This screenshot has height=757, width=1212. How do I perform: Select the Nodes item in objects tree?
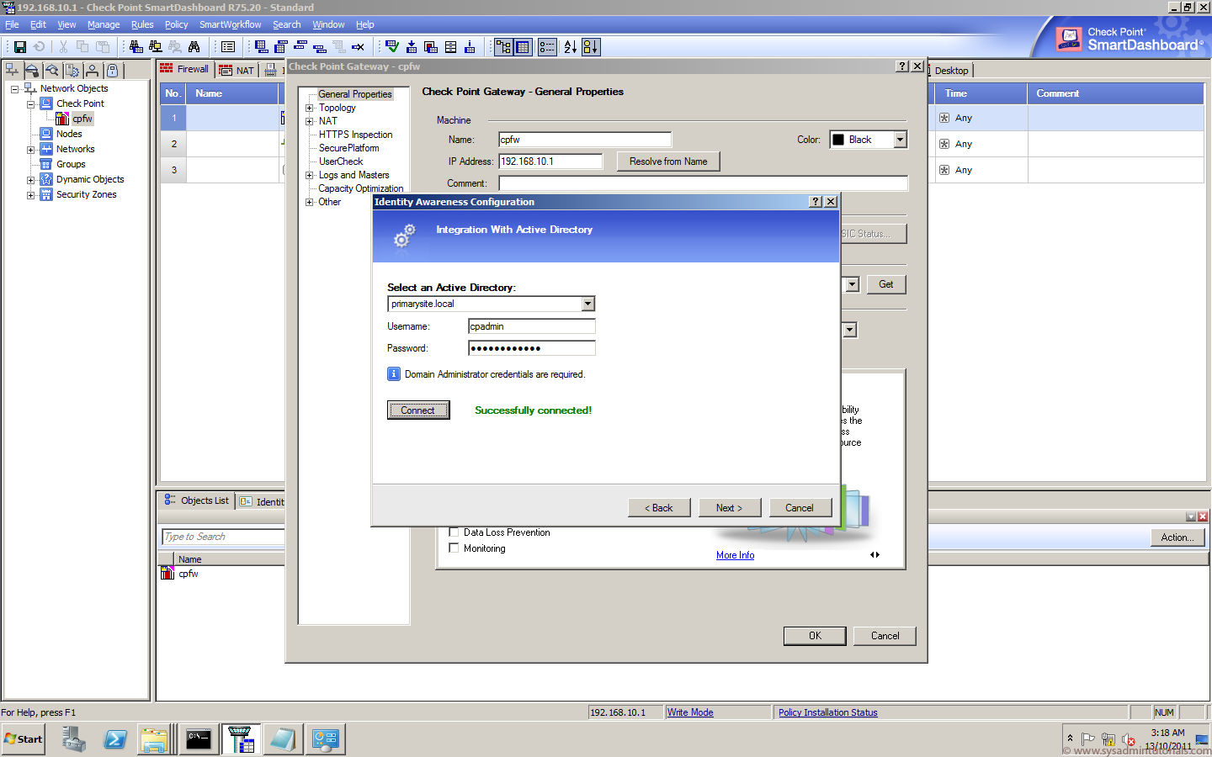pyautogui.click(x=69, y=134)
